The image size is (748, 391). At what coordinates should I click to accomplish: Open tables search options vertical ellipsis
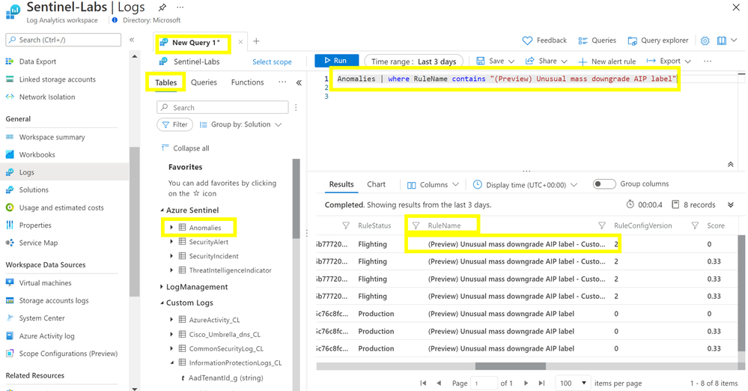click(x=296, y=107)
